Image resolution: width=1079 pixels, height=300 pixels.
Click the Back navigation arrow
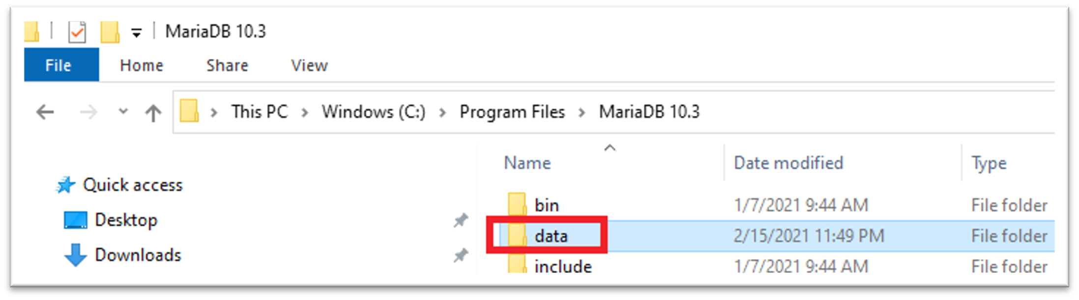coord(45,112)
